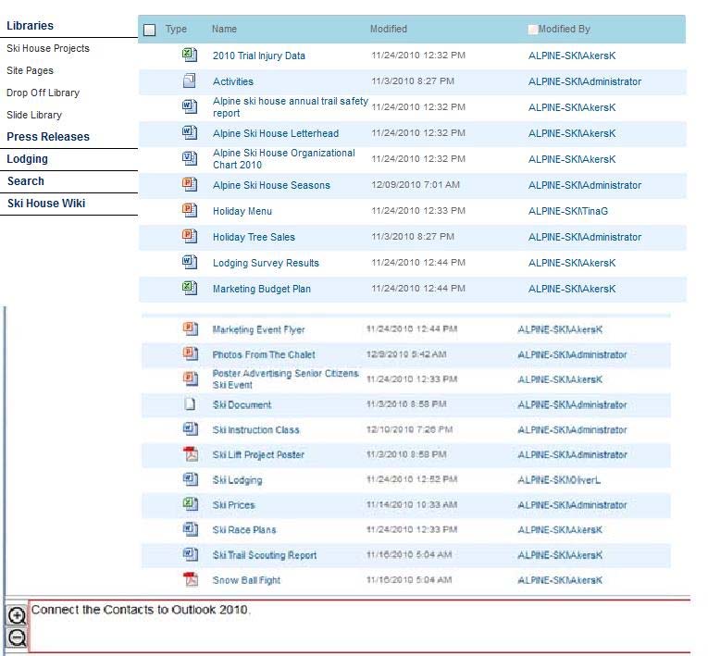The image size is (708, 656).
Task: Open Slide Library in the sidebar
Action: [34, 115]
